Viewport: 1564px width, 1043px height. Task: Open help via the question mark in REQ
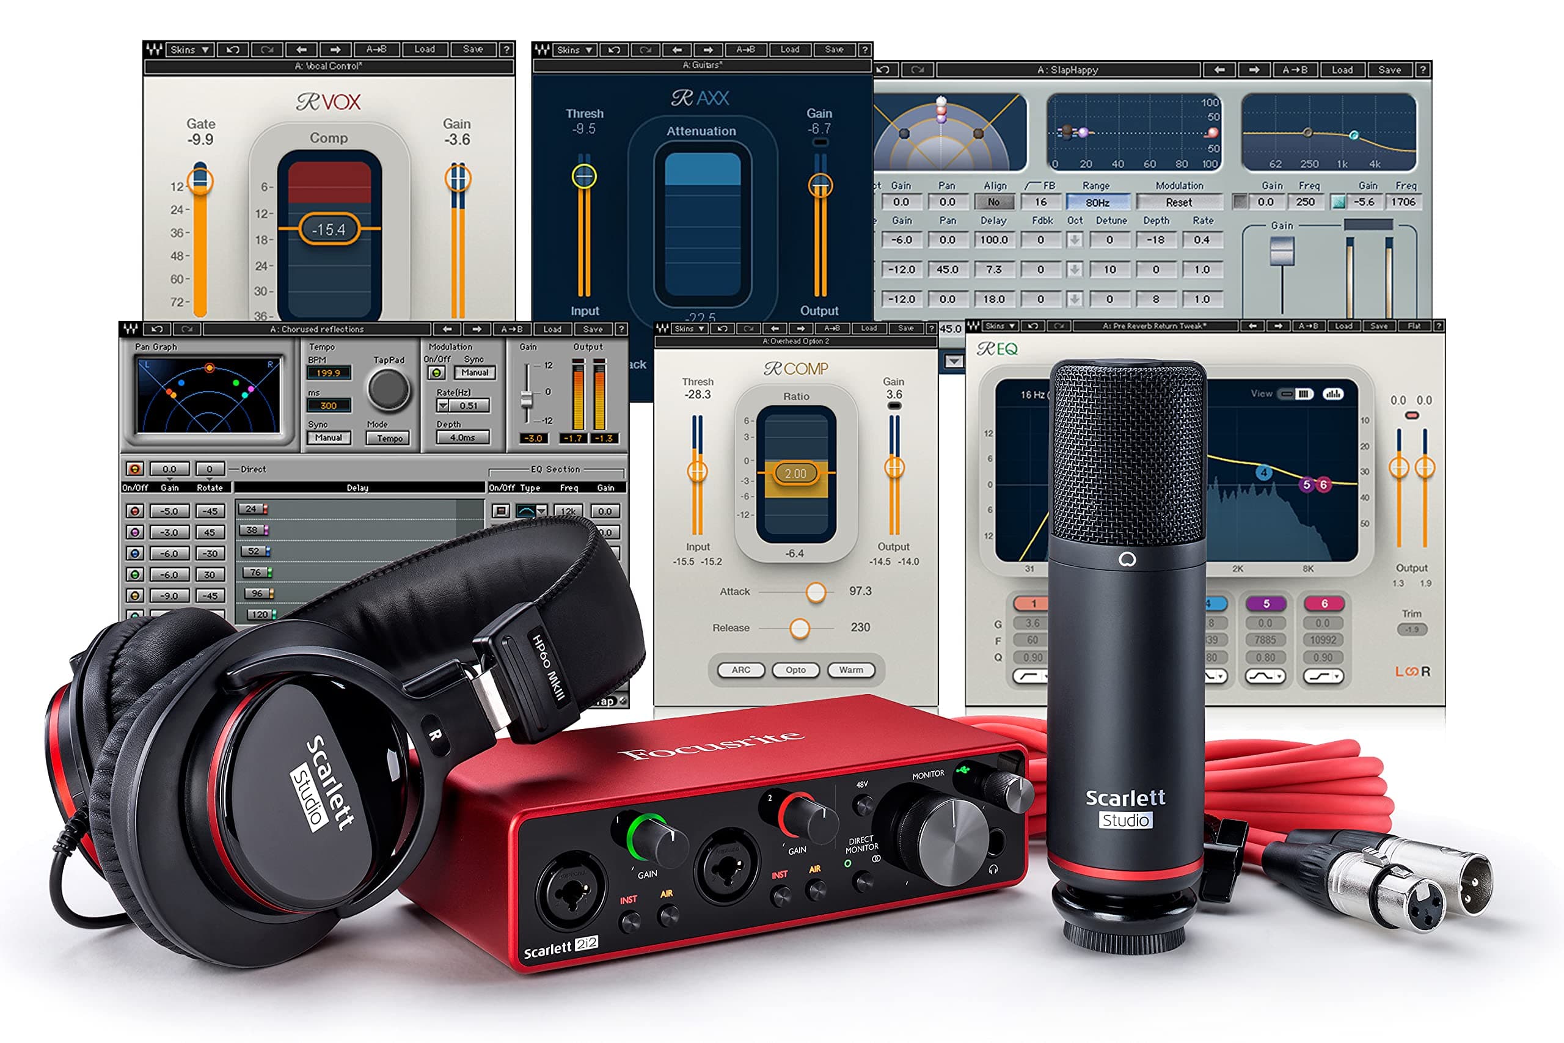1439,327
